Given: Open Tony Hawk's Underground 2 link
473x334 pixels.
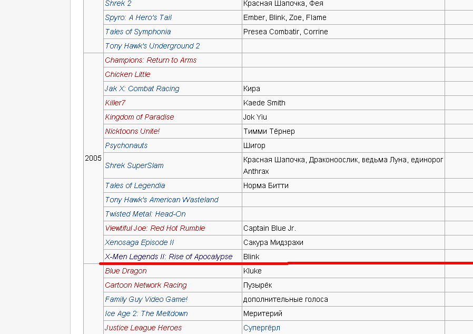Looking at the screenshot, I should 152,46.
